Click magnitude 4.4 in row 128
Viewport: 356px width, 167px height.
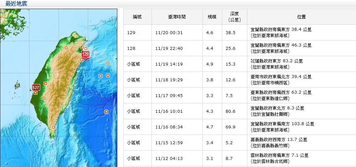210,49
